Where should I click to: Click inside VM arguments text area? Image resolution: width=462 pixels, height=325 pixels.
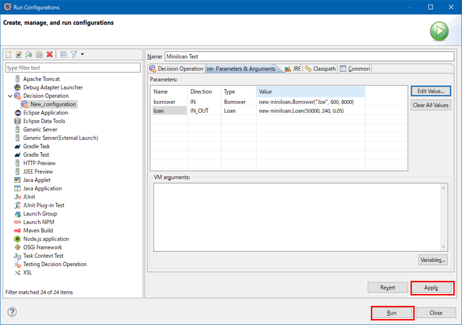coord(297,217)
